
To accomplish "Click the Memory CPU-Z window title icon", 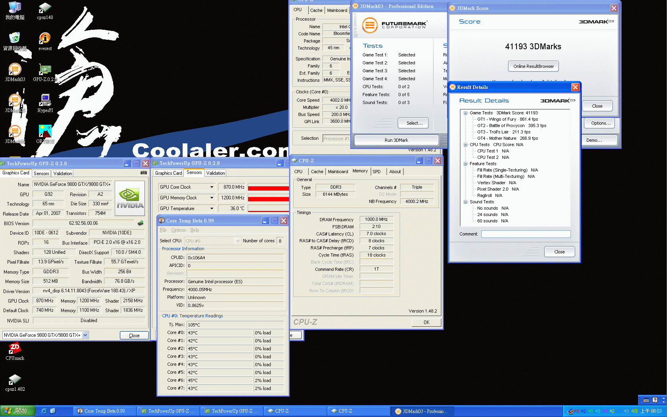I will pos(294,160).
